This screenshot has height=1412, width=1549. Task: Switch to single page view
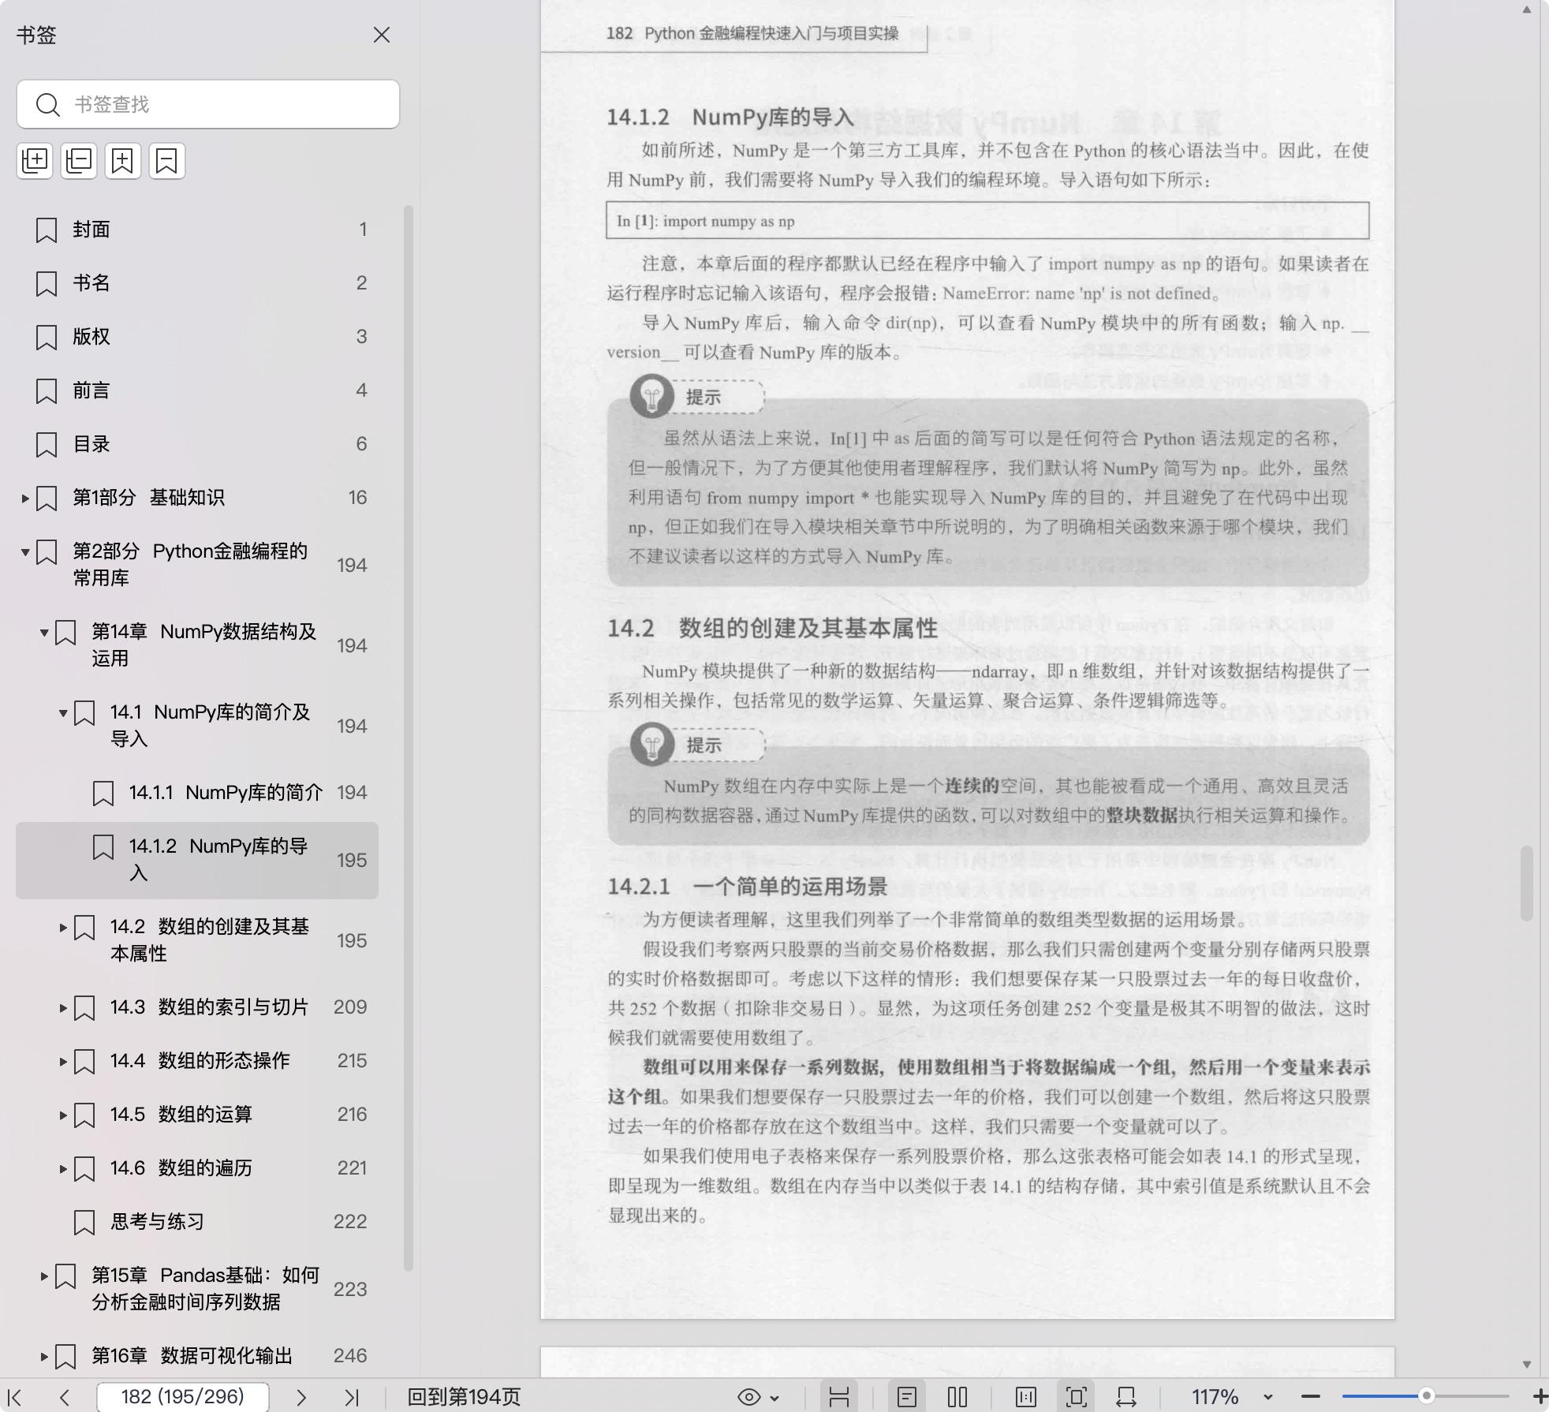[907, 1397]
